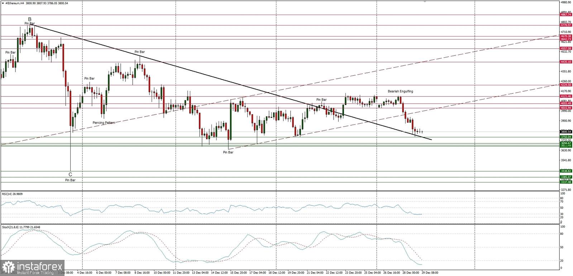
Task: Click the 17 Dec 04:00 time label
Action: pyautogui.click(x=258, y=273)
